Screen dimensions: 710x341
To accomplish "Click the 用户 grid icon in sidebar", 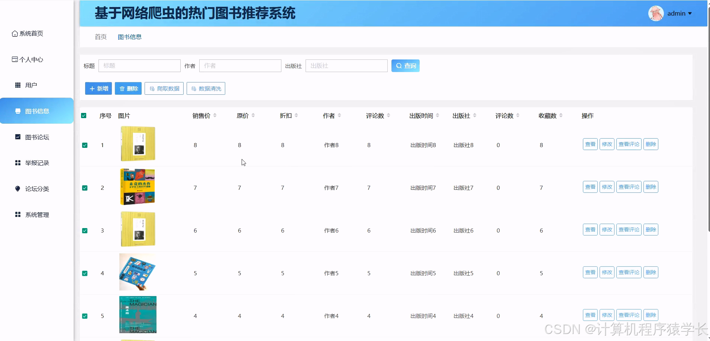I will point(17,85).
